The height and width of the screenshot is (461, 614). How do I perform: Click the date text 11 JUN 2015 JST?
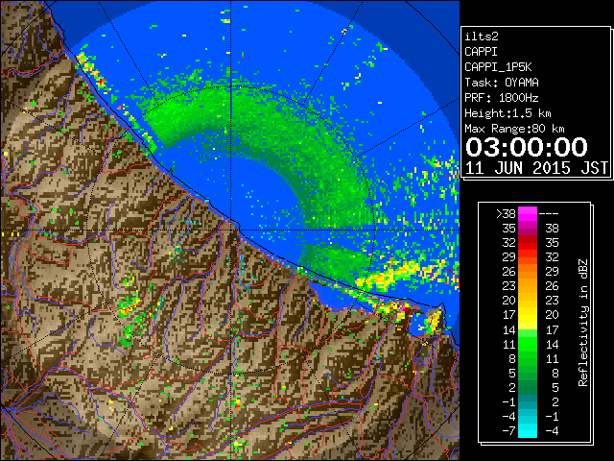click(x=536, y=168)
